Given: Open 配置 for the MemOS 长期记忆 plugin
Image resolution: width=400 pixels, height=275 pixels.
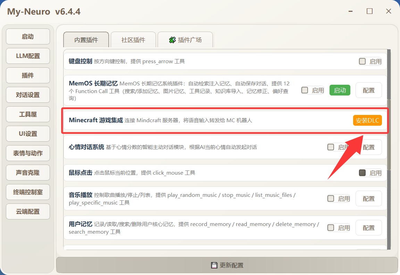Looking at the screenshot, I should click(369, 90).
